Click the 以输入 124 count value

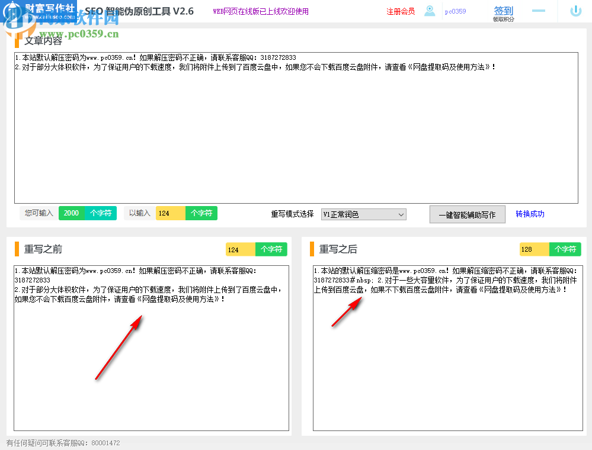pos(170,213)
